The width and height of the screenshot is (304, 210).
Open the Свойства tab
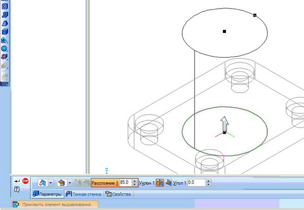pyautogui.click(x=119, y=194)
